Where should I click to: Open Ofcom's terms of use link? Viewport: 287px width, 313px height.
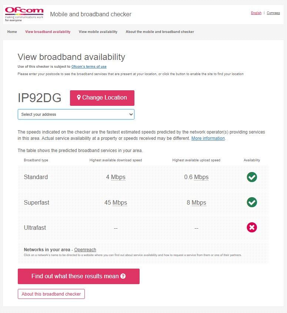89,67
